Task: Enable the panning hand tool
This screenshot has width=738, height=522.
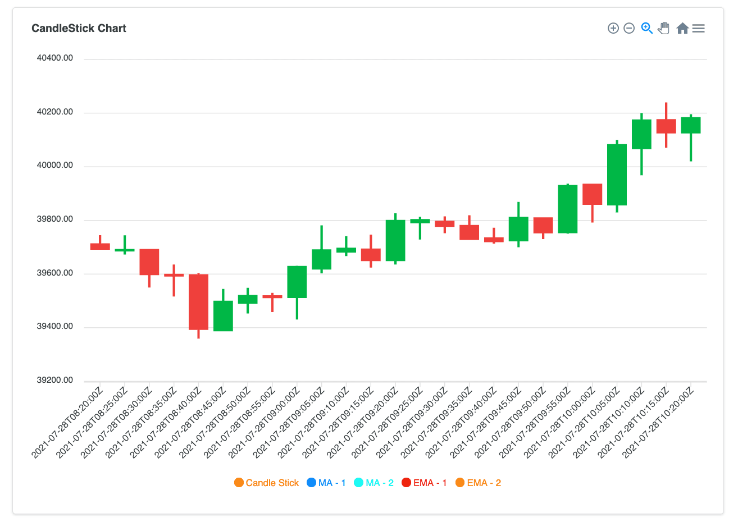Action: pyautogui.click(x=664, y=28)
